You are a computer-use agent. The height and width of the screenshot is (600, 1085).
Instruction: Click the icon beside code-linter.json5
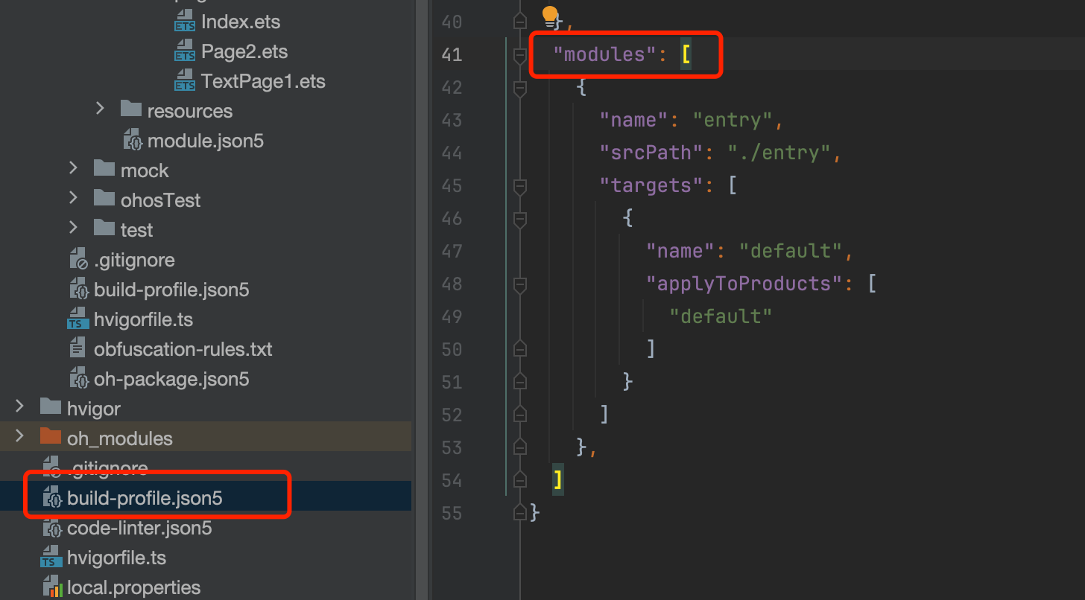click(51, 529)
